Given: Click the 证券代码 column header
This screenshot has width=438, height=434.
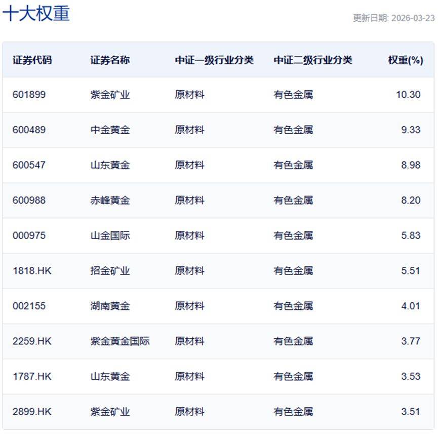Looking at the screenshot, I should pos(32,60).
